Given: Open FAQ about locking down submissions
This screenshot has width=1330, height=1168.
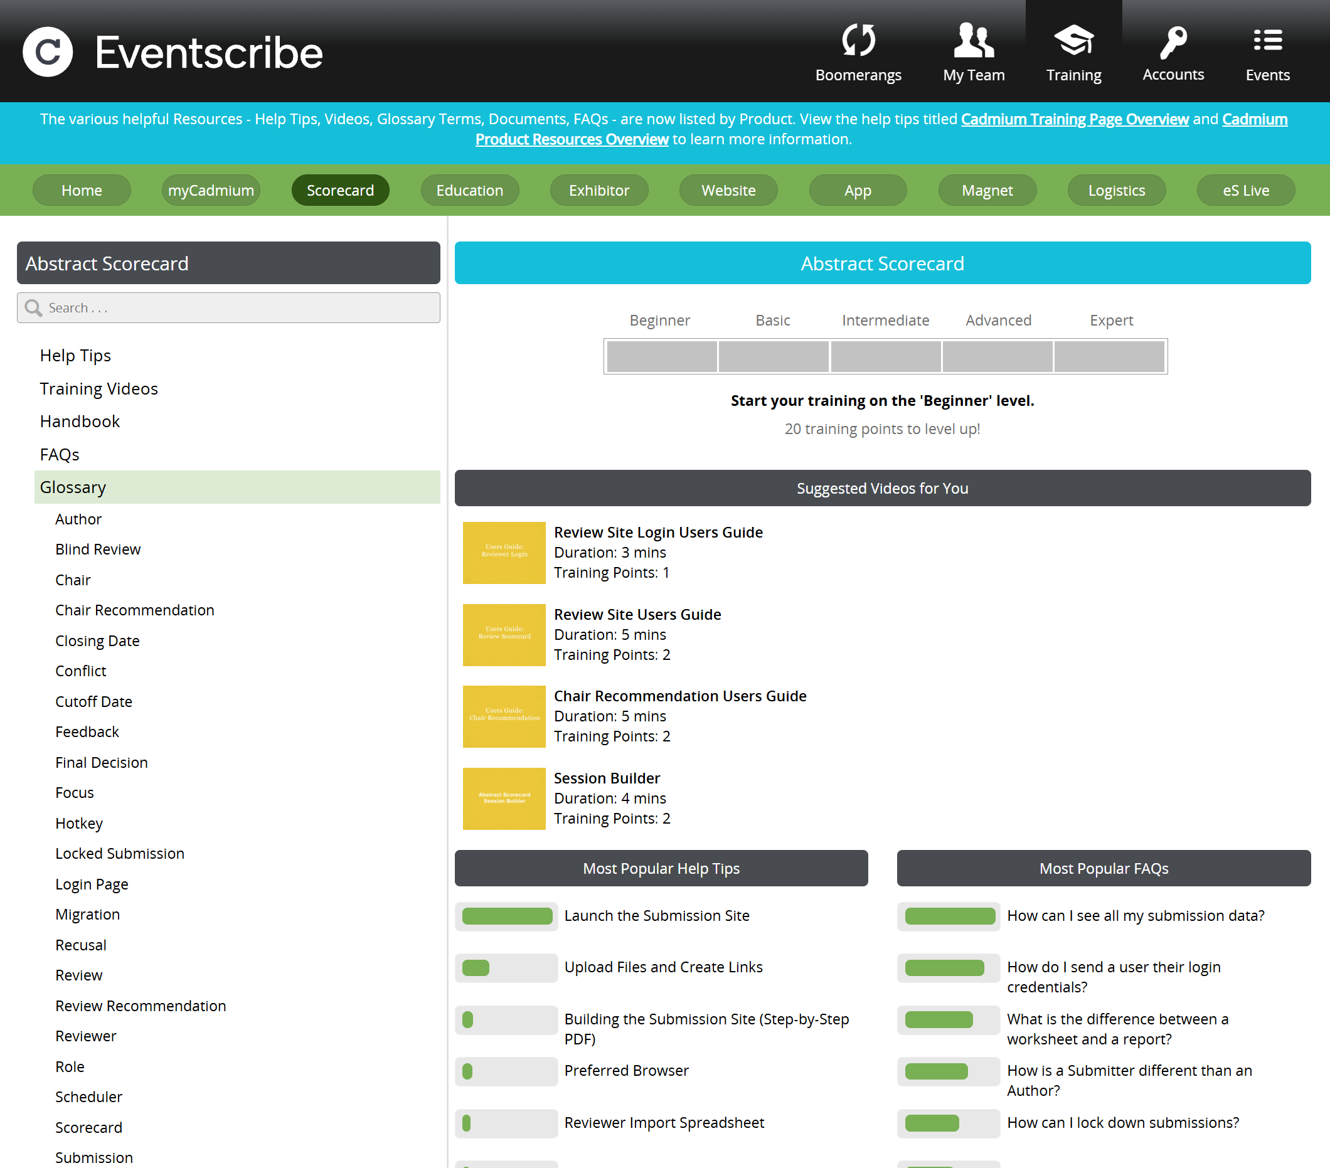Looking at the screenshot, I should coord(1122,1122).
